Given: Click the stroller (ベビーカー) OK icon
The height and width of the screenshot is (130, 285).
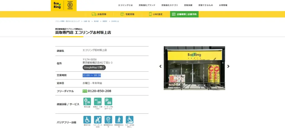Looking at the screenshot, I should pos(98,120).
